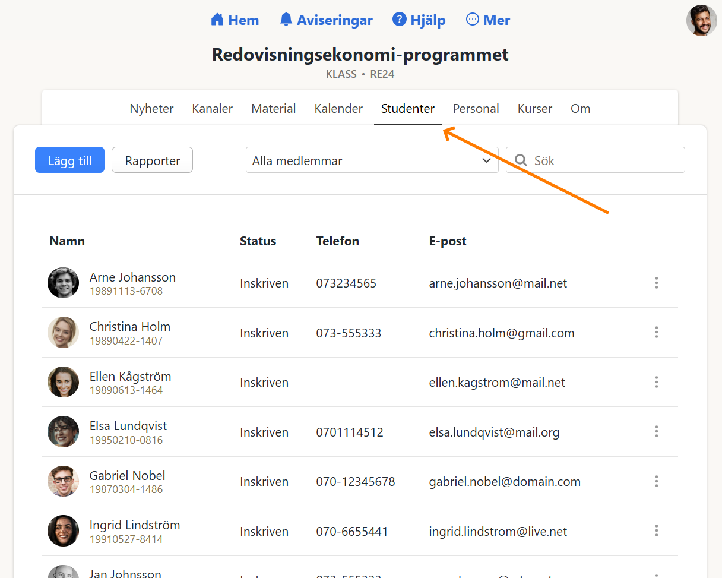
Task: Open three-dot menu for Gabriel Nobel
Action: pos(656,482)
